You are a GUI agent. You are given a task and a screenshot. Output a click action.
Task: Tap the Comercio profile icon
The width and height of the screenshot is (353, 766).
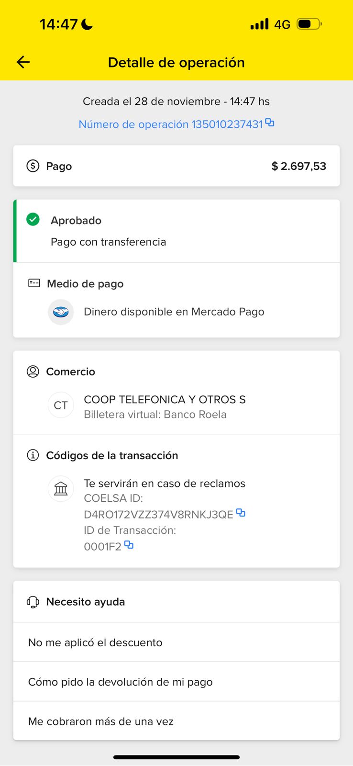(33, 372)
